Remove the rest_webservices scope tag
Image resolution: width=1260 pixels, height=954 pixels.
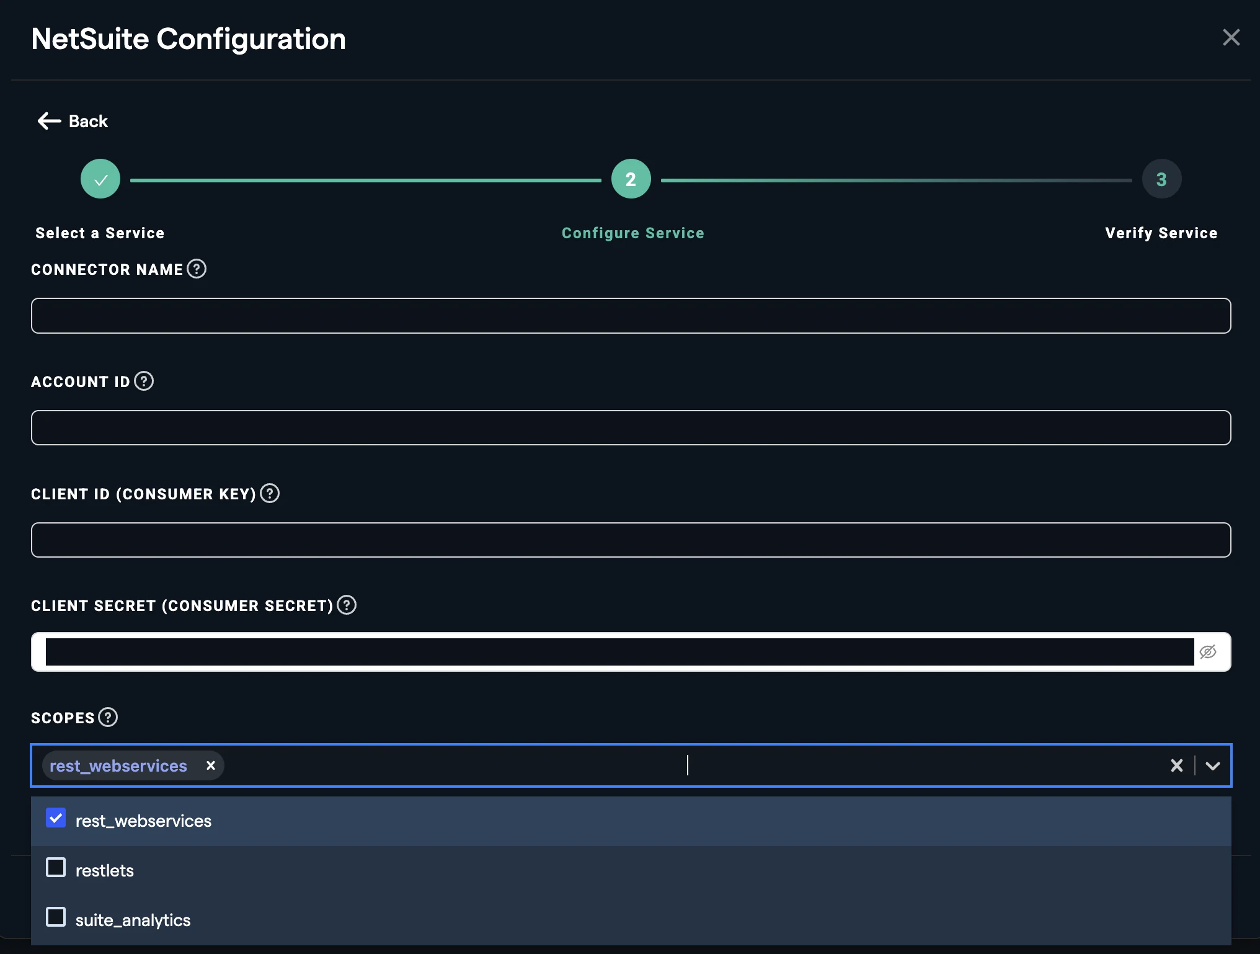pos(211,765)
